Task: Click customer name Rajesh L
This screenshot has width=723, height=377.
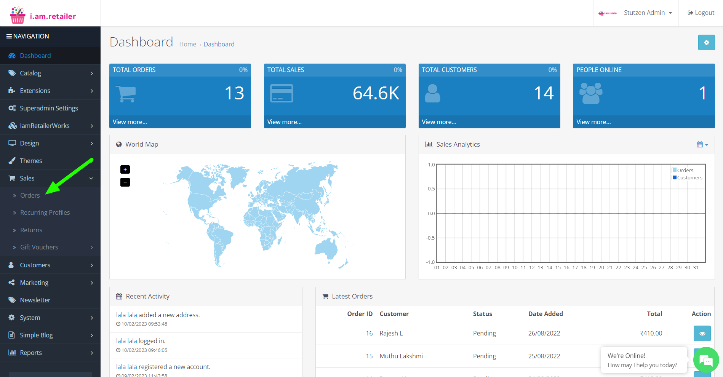Action: [x=391, y=333]
